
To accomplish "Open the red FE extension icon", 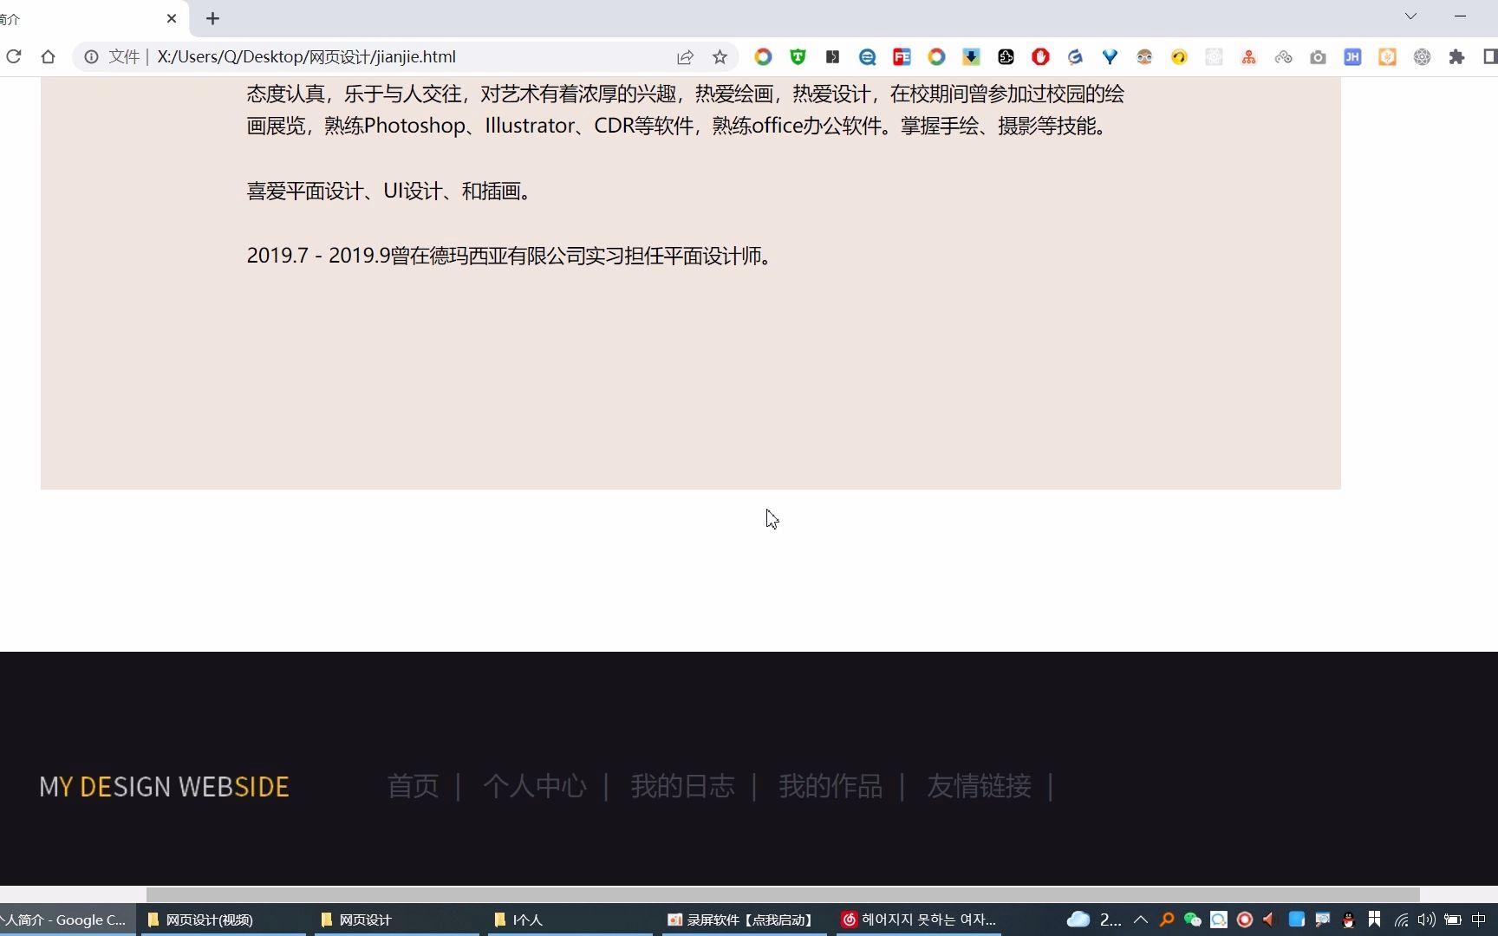I will point(902,56).
